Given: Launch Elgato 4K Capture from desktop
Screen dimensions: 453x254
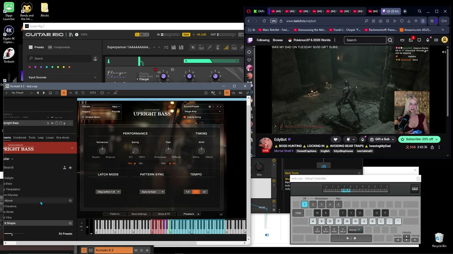Looking at the screenshot, I should (x=9, y=35).
